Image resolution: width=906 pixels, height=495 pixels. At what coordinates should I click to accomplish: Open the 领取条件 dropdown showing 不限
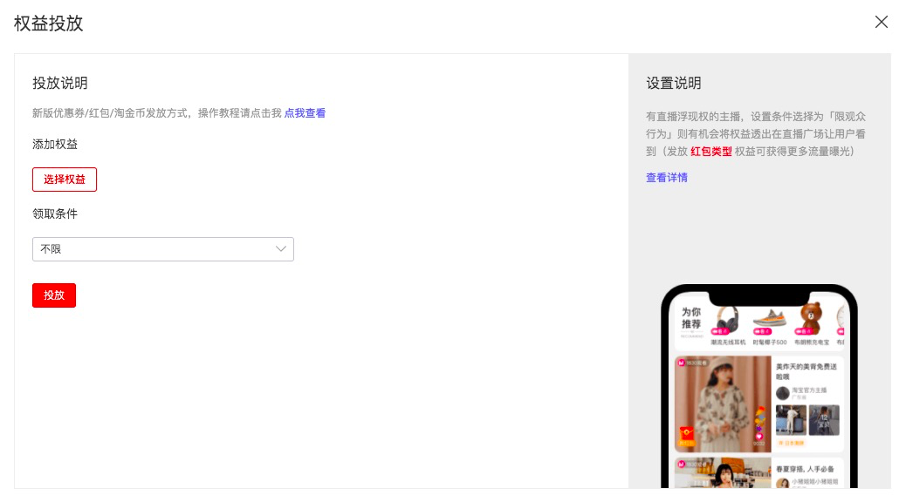(163, 249)
